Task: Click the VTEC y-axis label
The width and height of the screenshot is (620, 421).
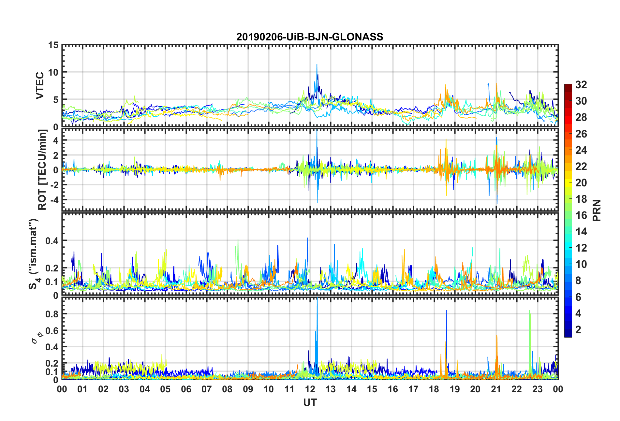Action: point(40,86)
